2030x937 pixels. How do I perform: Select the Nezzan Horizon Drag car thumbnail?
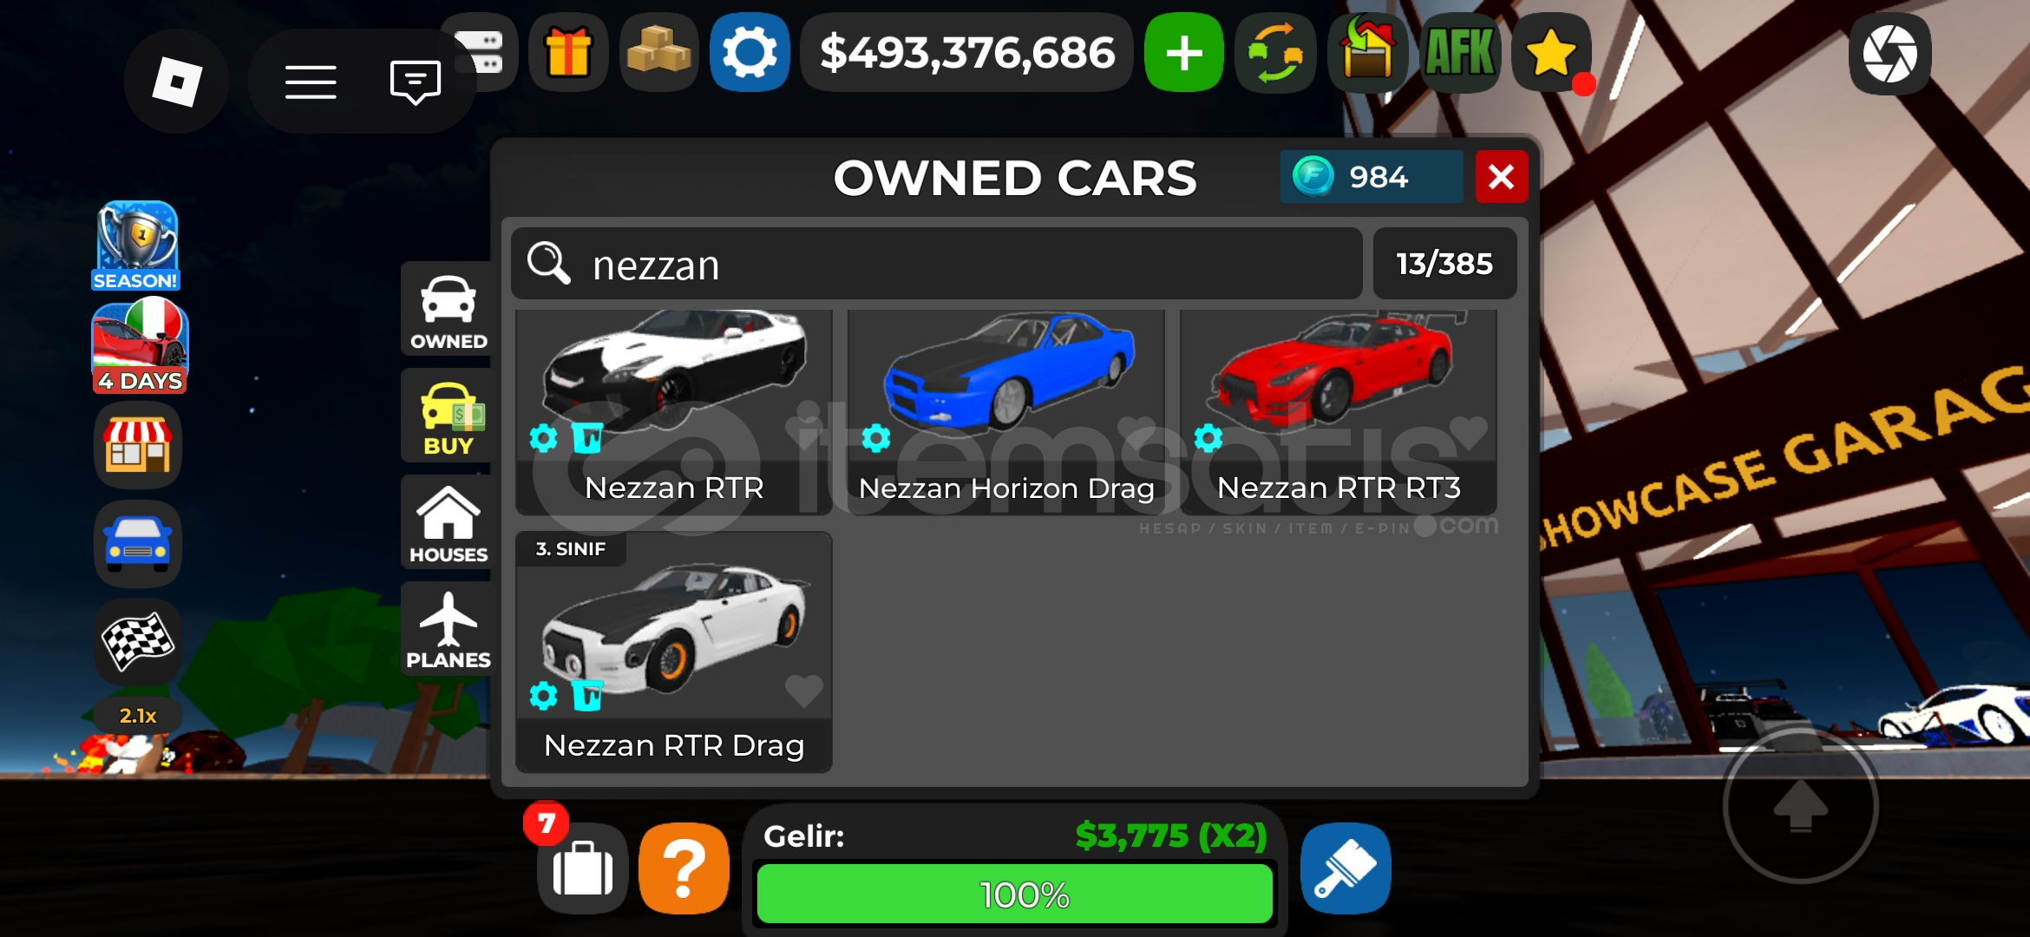pos(1006,411)
